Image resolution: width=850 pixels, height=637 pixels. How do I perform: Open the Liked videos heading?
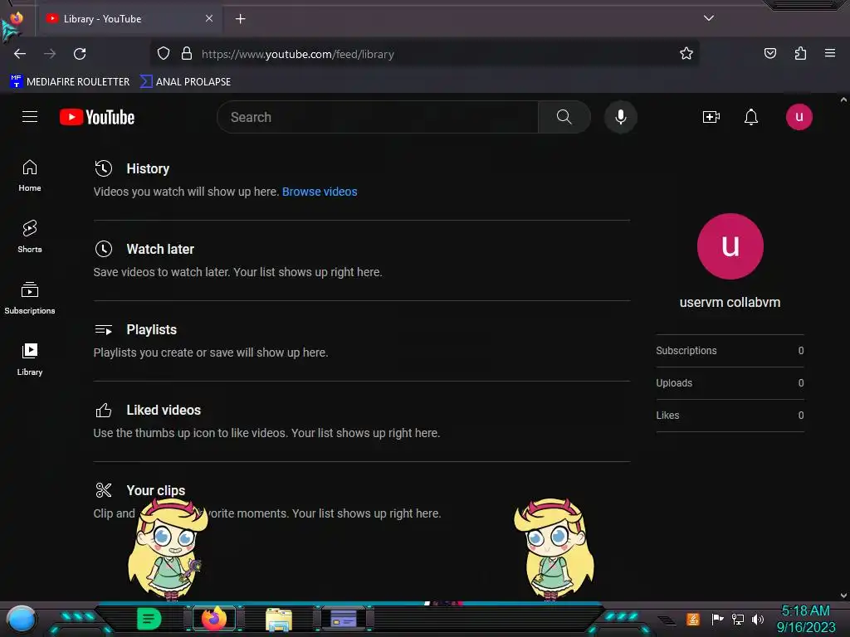(164, 410)
